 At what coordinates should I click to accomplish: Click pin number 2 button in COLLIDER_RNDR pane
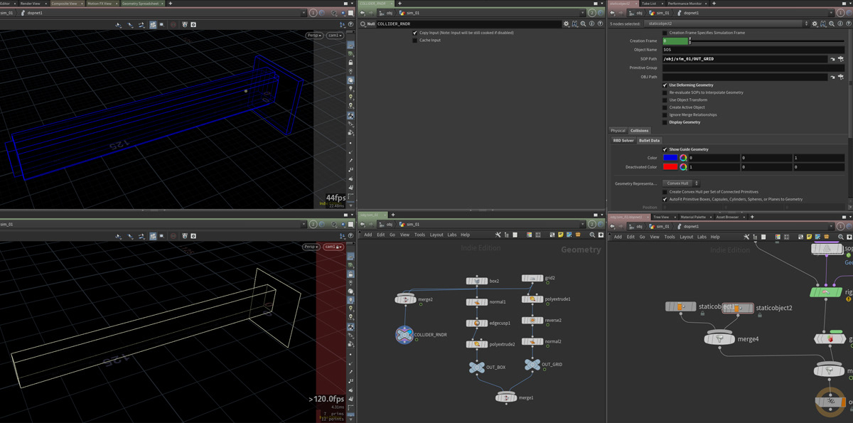591,13
